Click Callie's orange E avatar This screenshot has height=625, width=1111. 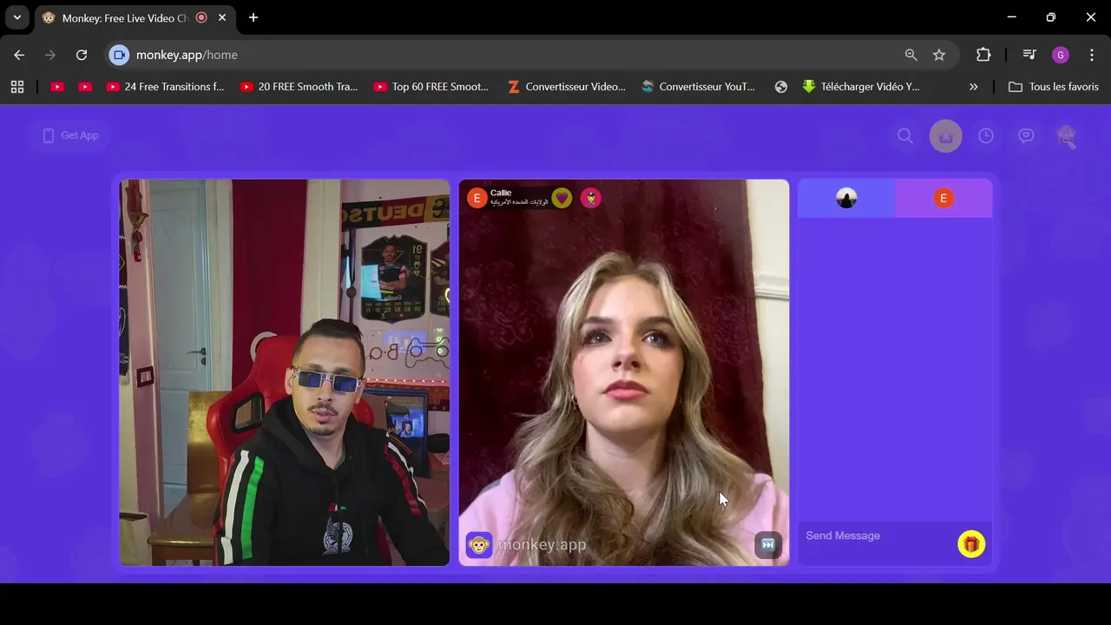click(x=477, y=198)
